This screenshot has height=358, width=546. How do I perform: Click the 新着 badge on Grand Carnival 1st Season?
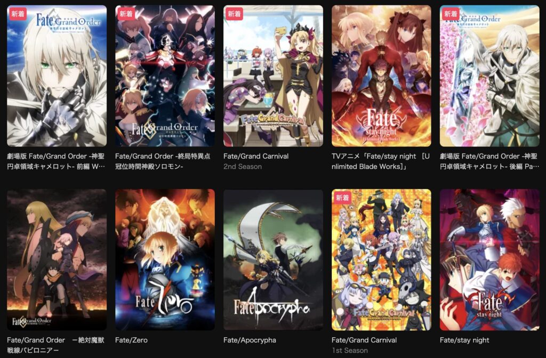click(x=342, y=198)
